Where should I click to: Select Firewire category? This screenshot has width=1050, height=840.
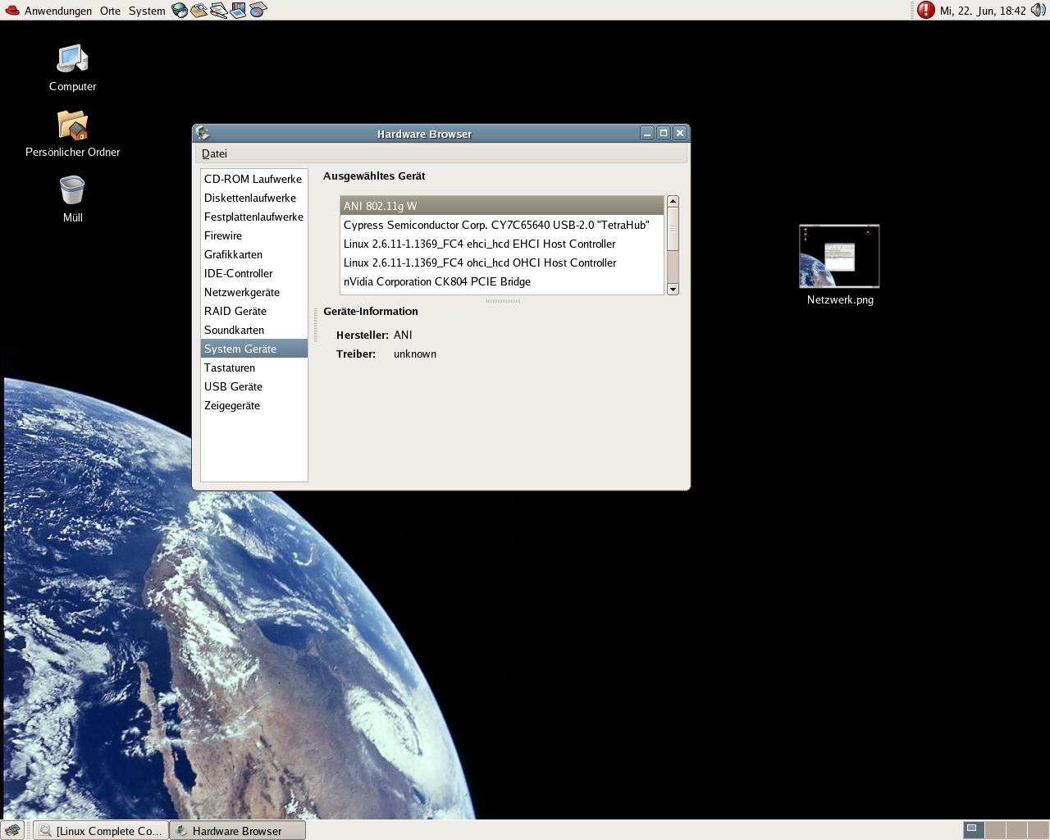pos(254,235)
